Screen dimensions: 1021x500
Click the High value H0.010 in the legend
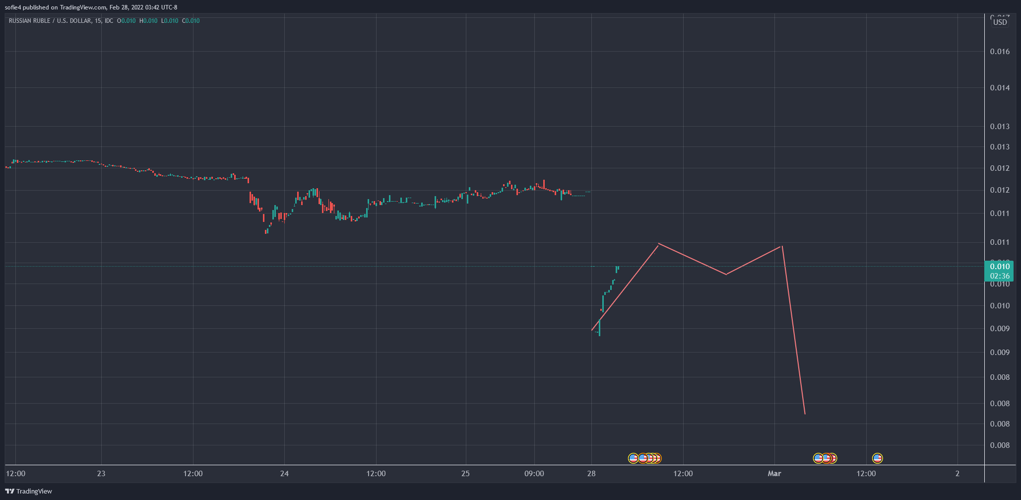(148, 21)
